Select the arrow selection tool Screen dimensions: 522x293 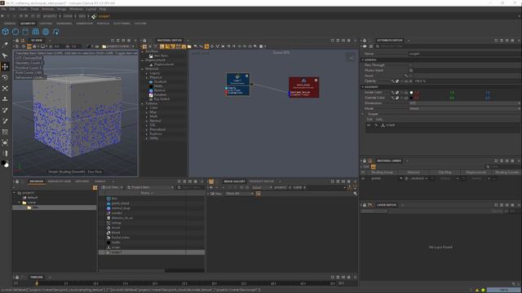pyautogui.click(x=5, y=55)
